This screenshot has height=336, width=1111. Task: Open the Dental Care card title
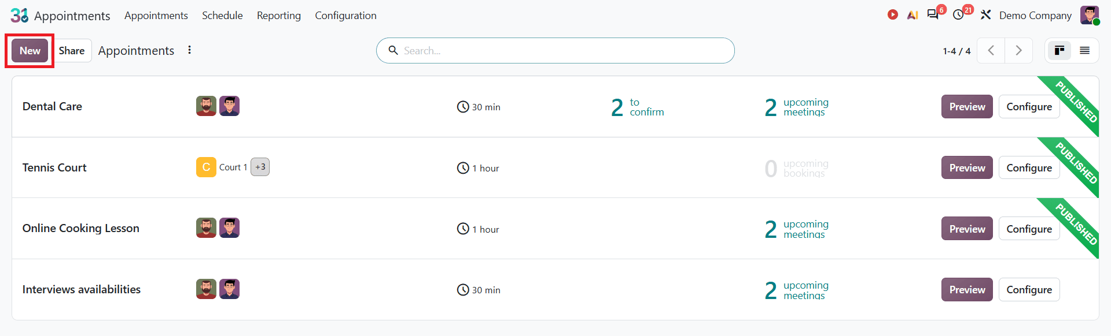coord(52,106)
